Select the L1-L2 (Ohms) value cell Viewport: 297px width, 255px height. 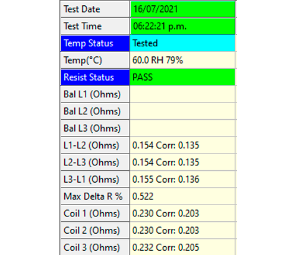(182, 145)
